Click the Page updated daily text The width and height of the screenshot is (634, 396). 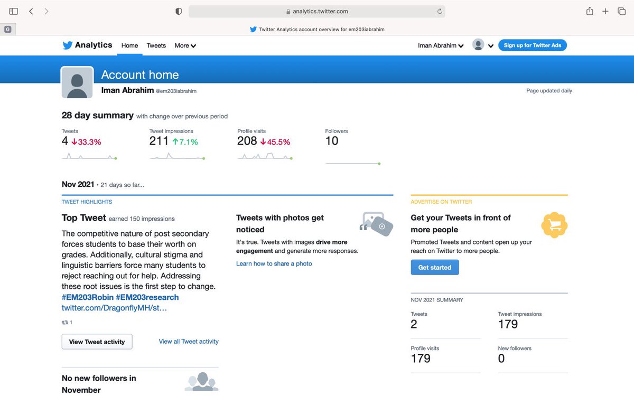(549, 91)
